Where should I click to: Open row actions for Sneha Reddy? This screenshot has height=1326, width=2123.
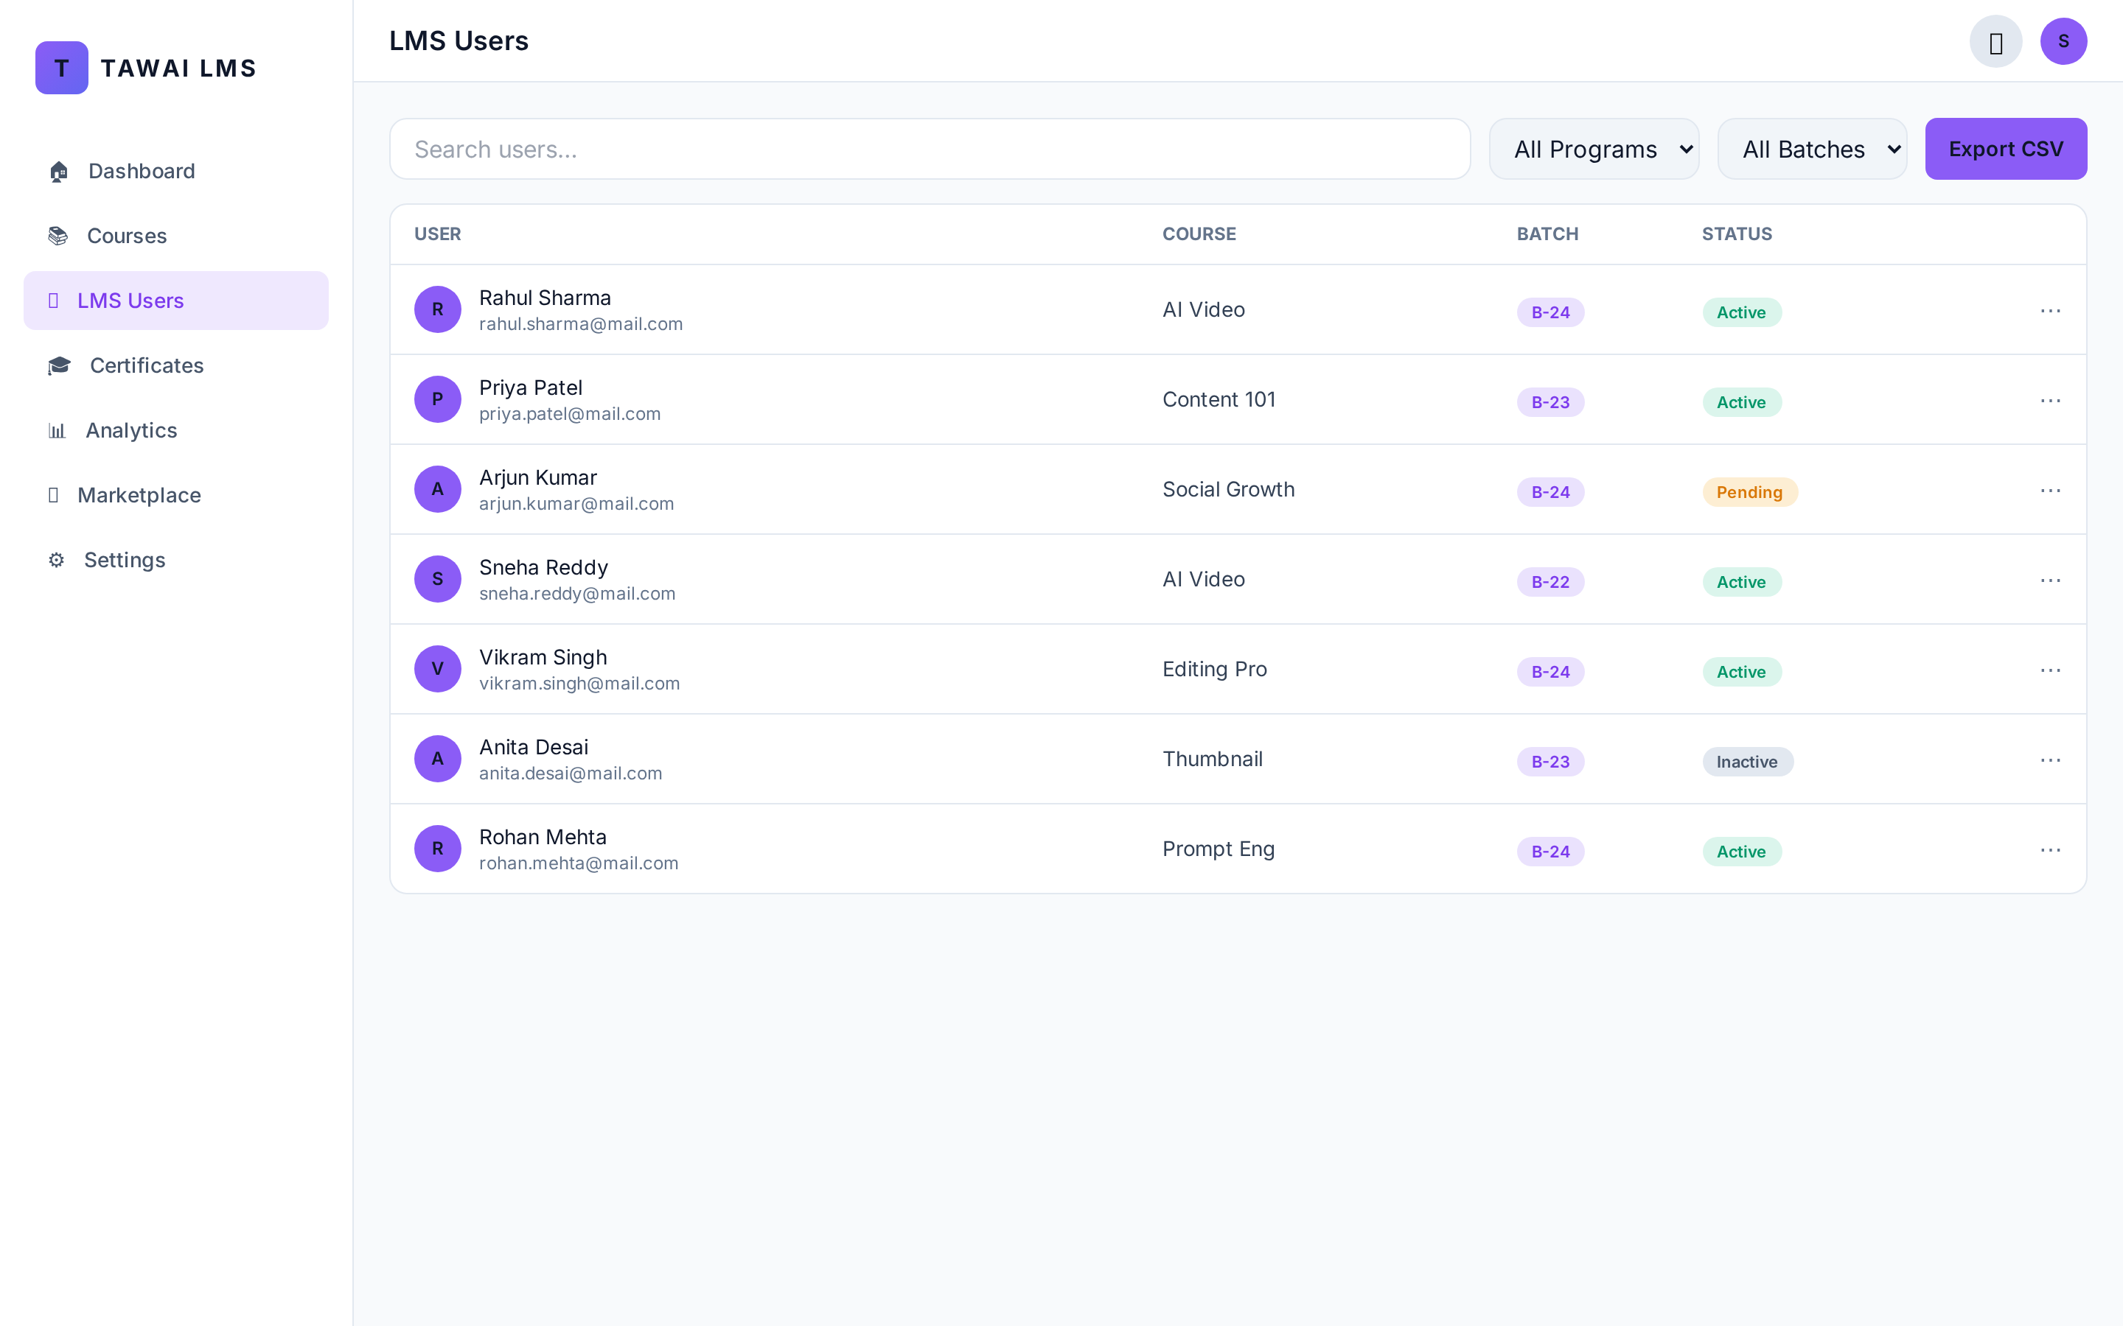coord(2050,580)
